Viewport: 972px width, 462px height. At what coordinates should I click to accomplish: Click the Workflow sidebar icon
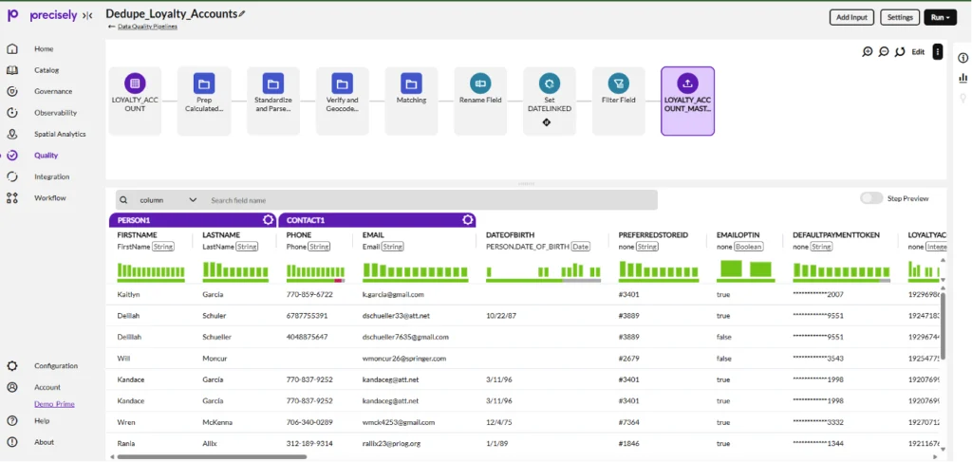(12, 198)
